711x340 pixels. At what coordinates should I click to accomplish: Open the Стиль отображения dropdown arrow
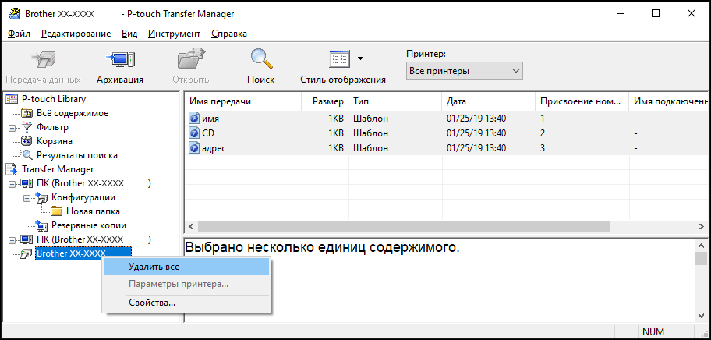360,58
